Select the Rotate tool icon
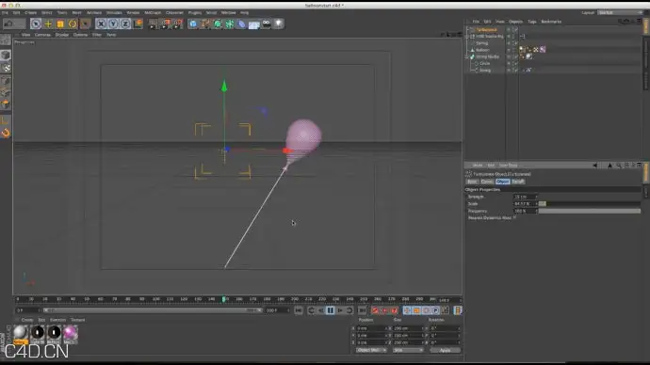The image size is (650, 365). click(x=73, y=24)
